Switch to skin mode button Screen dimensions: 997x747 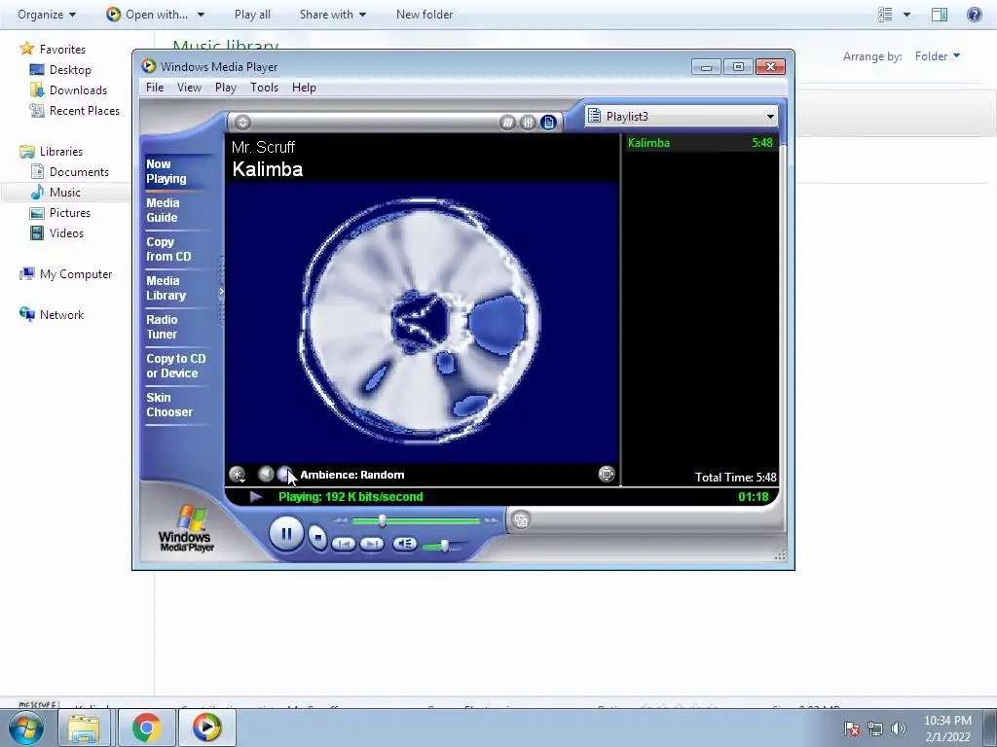tap(521, 520)
